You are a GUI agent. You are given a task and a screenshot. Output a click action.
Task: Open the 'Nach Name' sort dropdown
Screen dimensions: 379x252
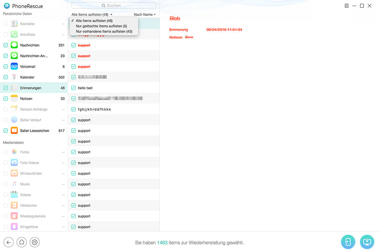(x=144, y=14)
